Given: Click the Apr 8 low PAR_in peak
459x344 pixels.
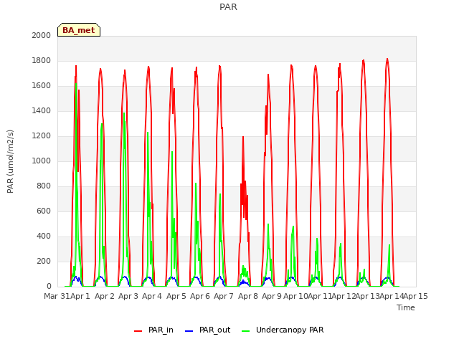Looking at the screenshot, I should tap(243, 137).
